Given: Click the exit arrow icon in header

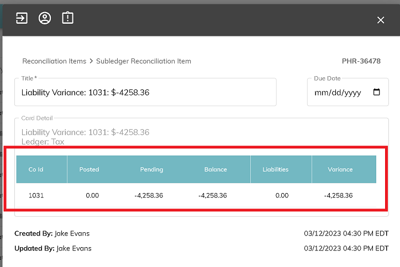Looking at the screenshot, I should tap(22, 18).
